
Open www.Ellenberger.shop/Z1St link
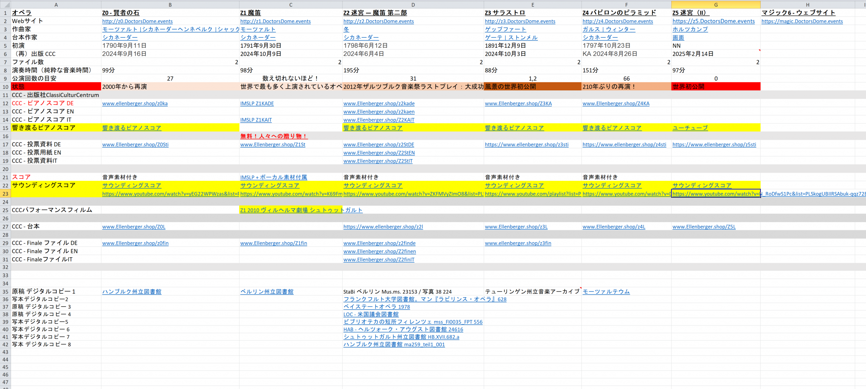coord(273,144)
